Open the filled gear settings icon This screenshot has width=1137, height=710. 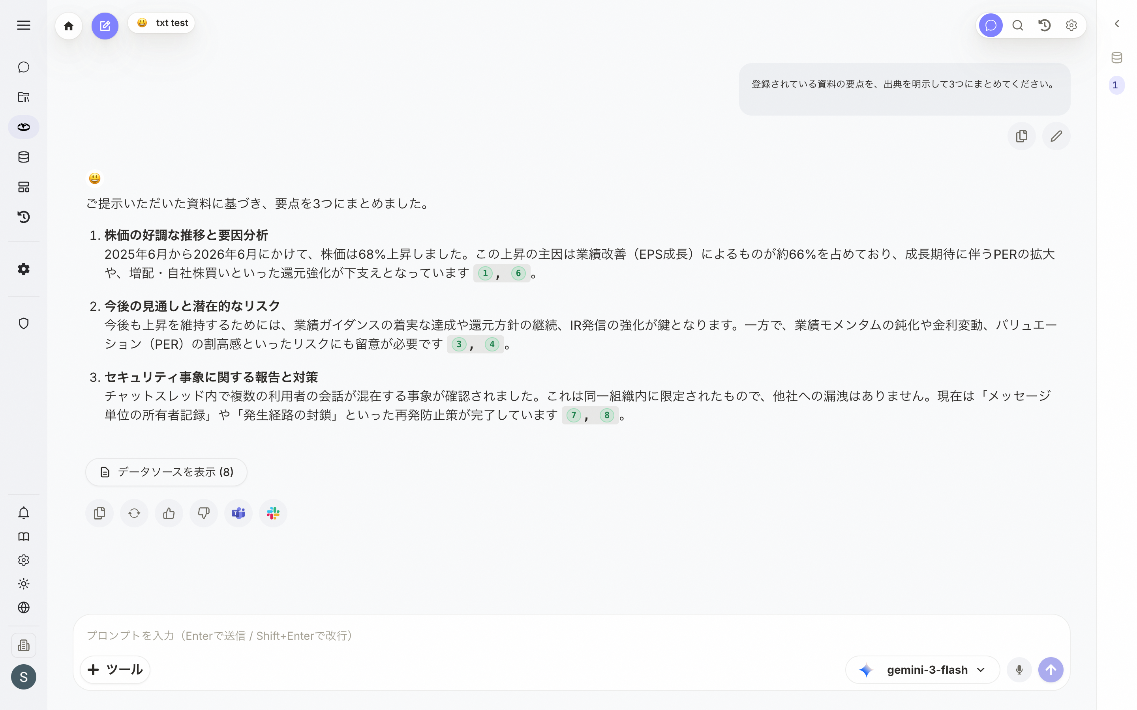[24, 269]
